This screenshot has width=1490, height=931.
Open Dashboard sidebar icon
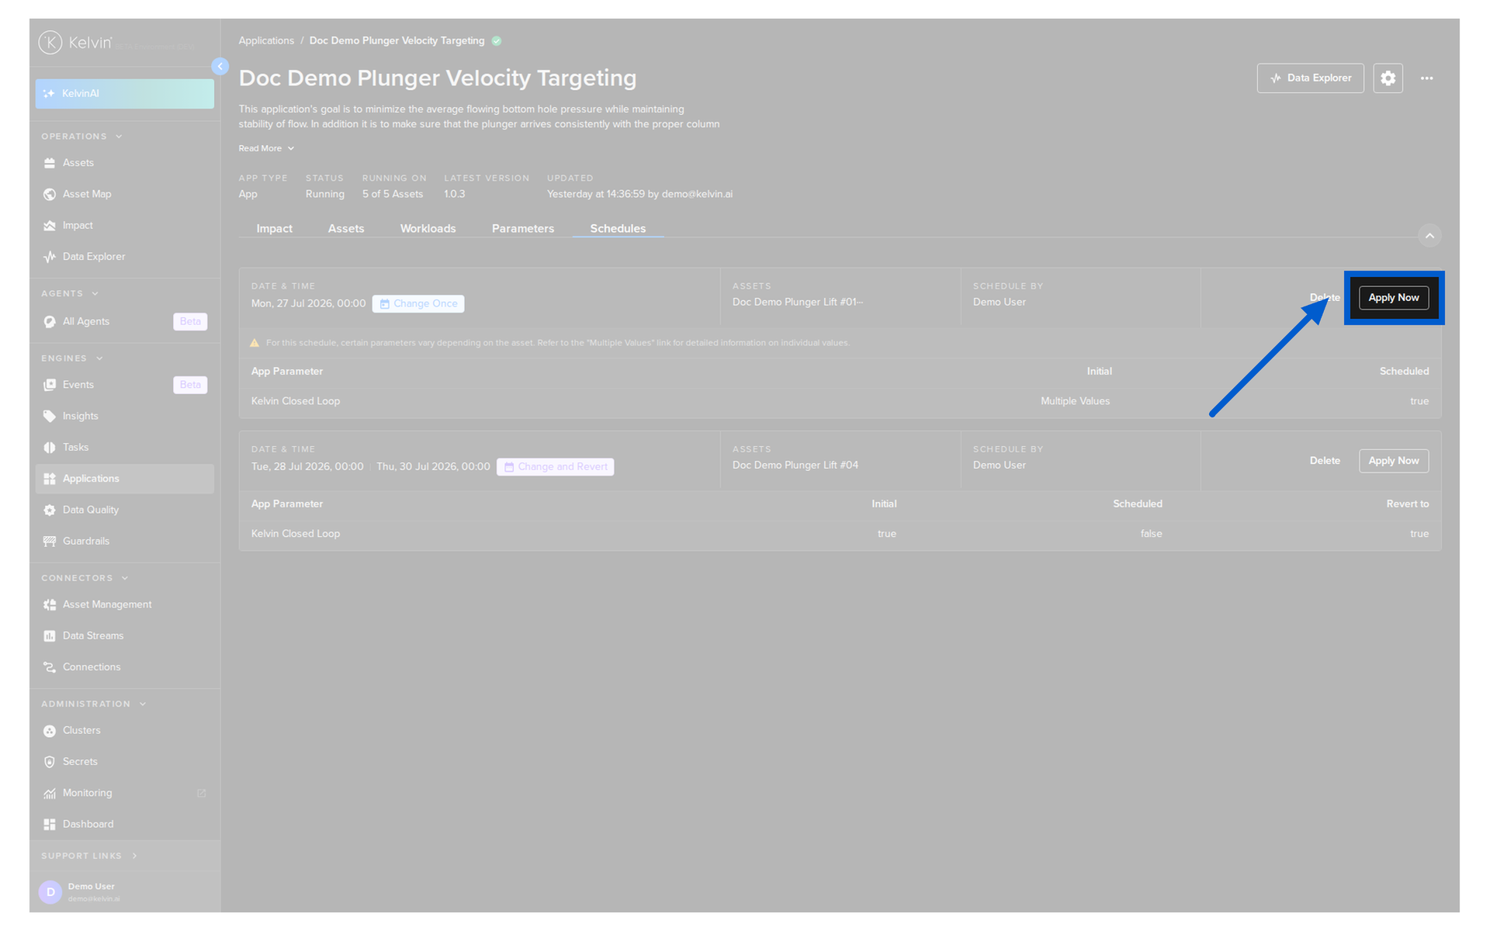50,825
